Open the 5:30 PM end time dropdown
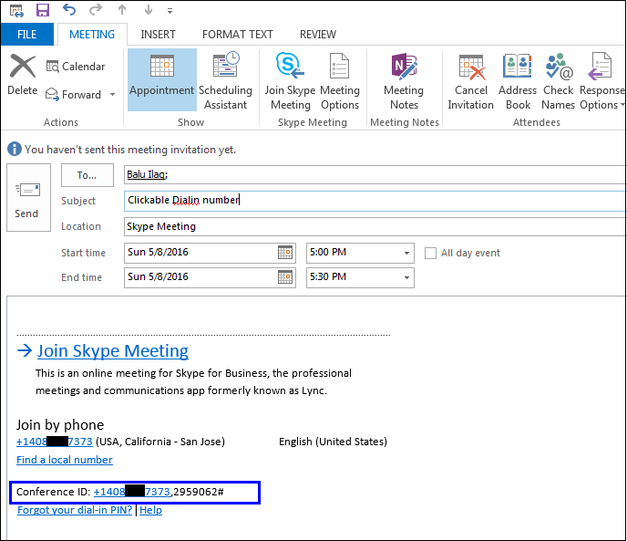This screenshot has width=627, height=541. pos(406,277)
